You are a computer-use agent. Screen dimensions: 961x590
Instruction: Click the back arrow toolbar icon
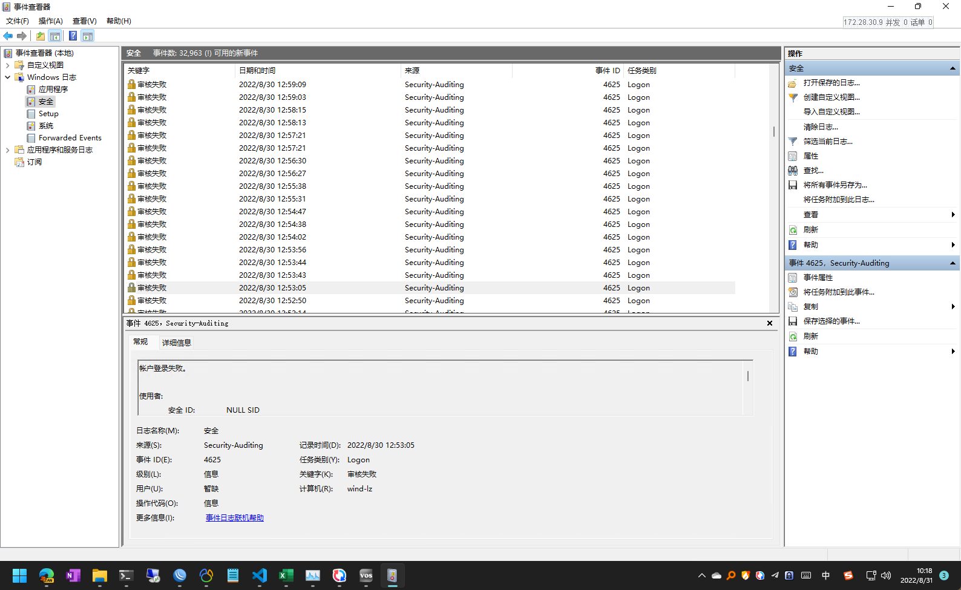(x=8, y=36)
